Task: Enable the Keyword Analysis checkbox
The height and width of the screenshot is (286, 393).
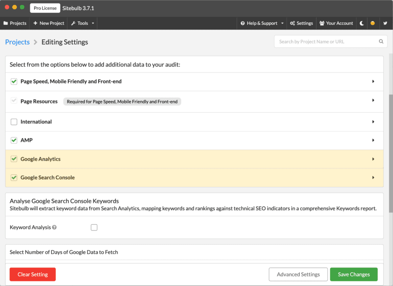Action: point(94,227)
